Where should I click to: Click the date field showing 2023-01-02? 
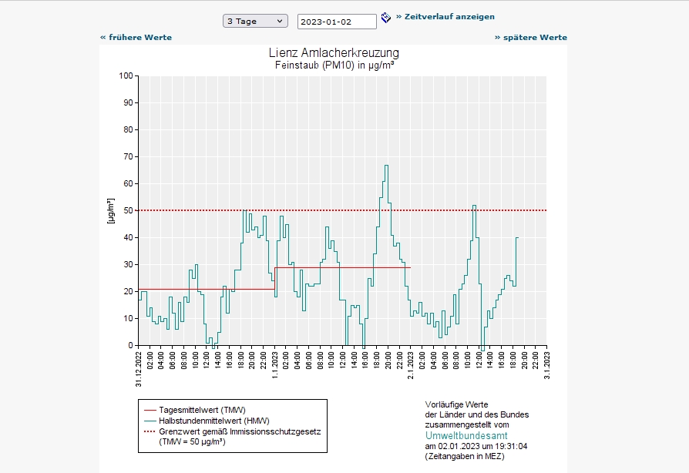coord(337,22)
